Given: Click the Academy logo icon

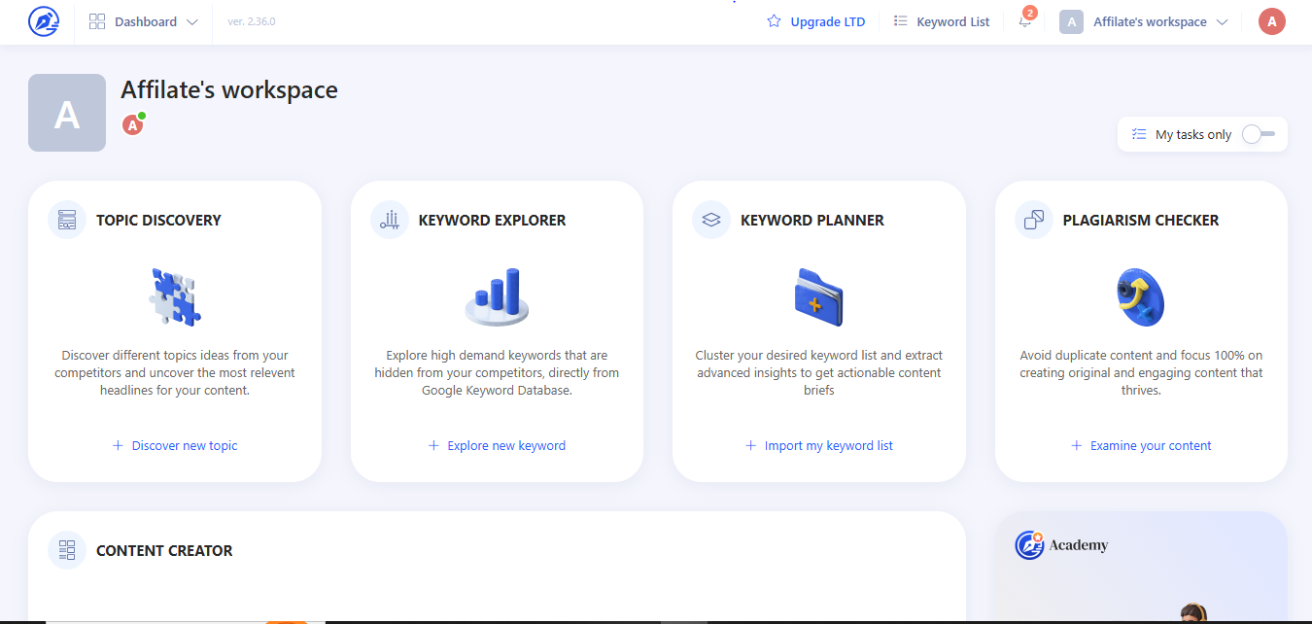Looking at the screenshot, I should tap(1029, 544).
